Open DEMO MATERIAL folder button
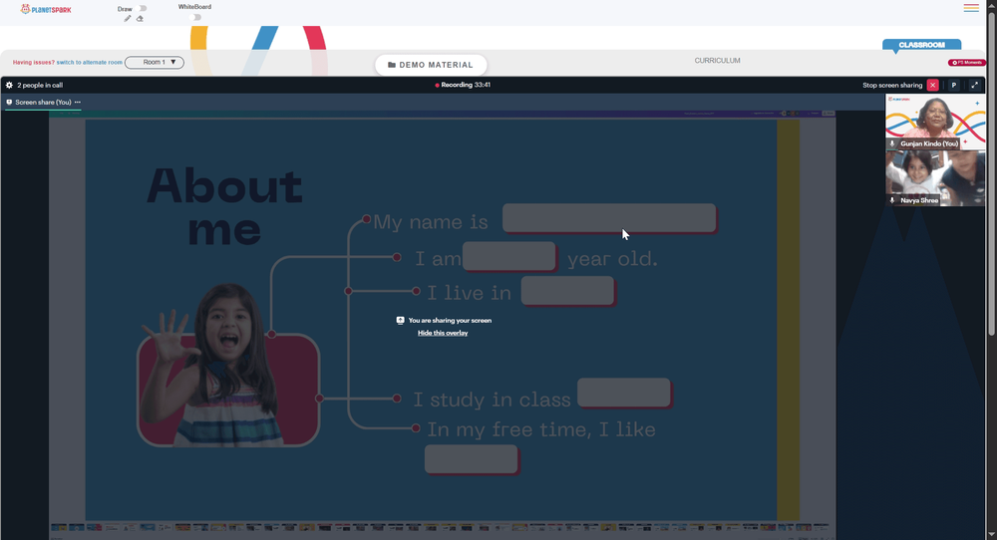The image size is (997, 540). [431, 65]
